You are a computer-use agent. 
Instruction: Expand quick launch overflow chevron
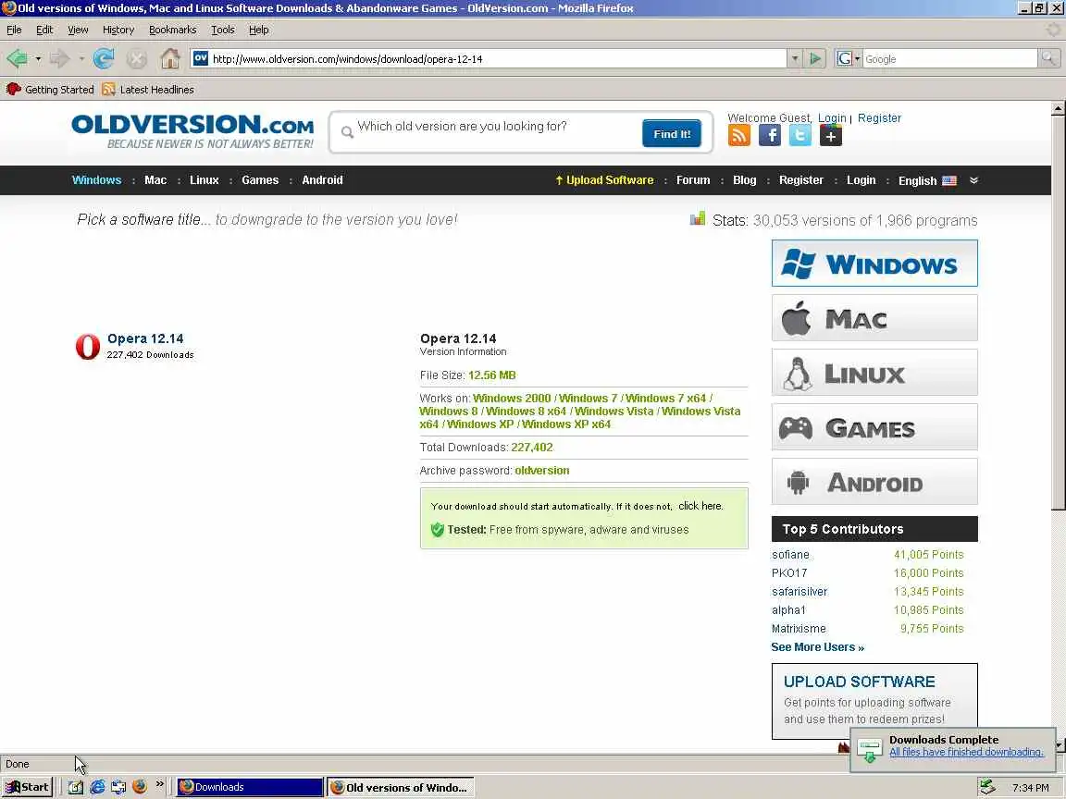point(160,784)
